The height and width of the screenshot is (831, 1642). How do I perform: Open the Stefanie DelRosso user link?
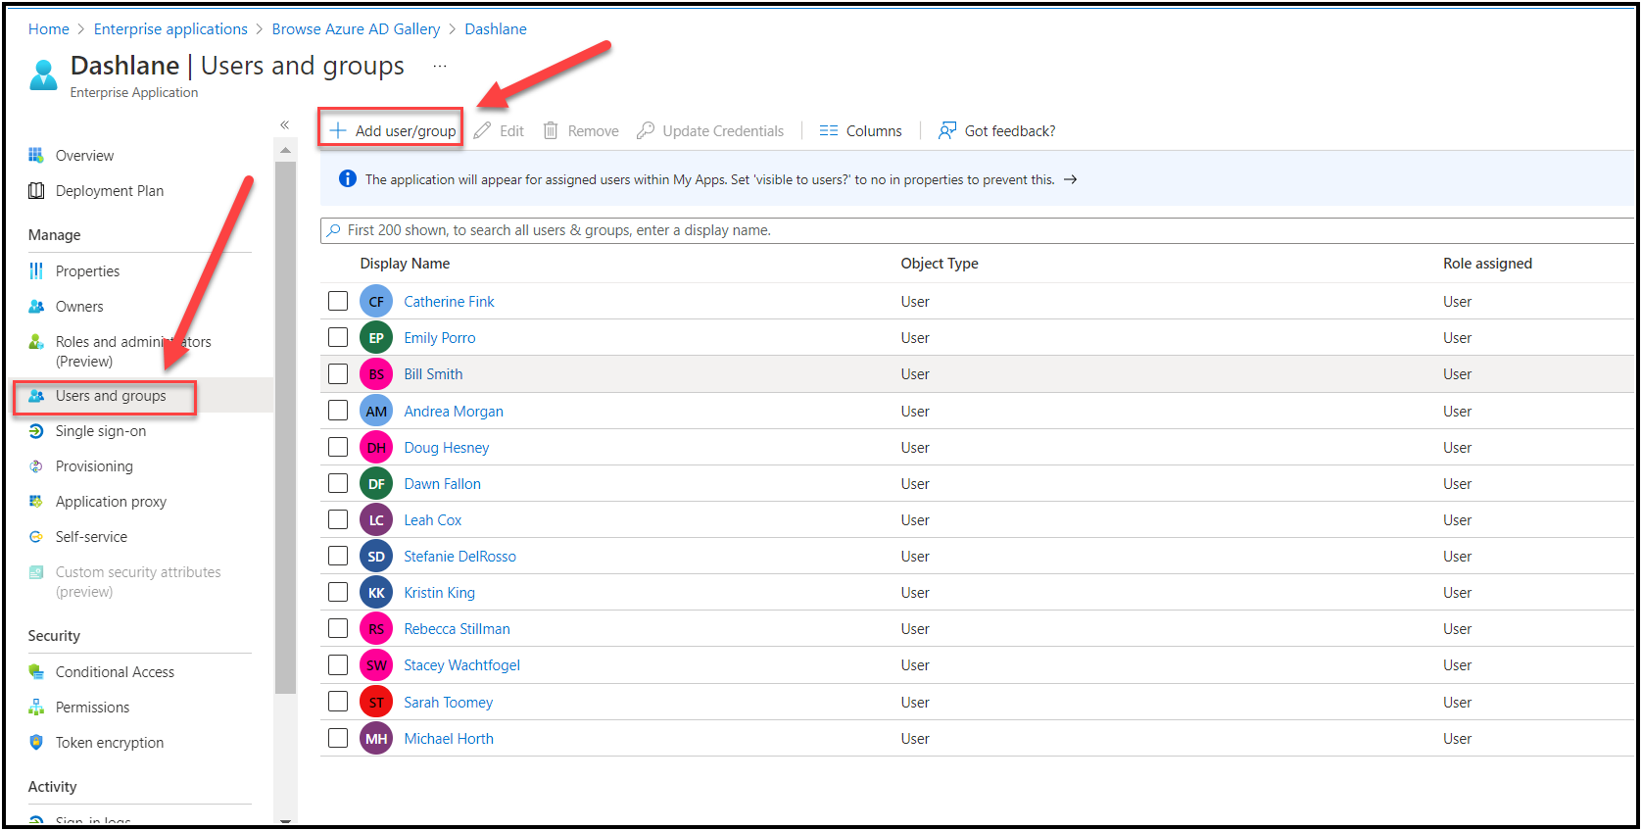click(x=459, y=557)
